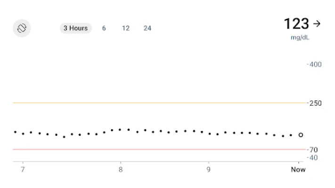The height and width of the screenshot is (188, 335).
Task: Click the steady trend arrow icon
Action: click(x=317, y=23)
